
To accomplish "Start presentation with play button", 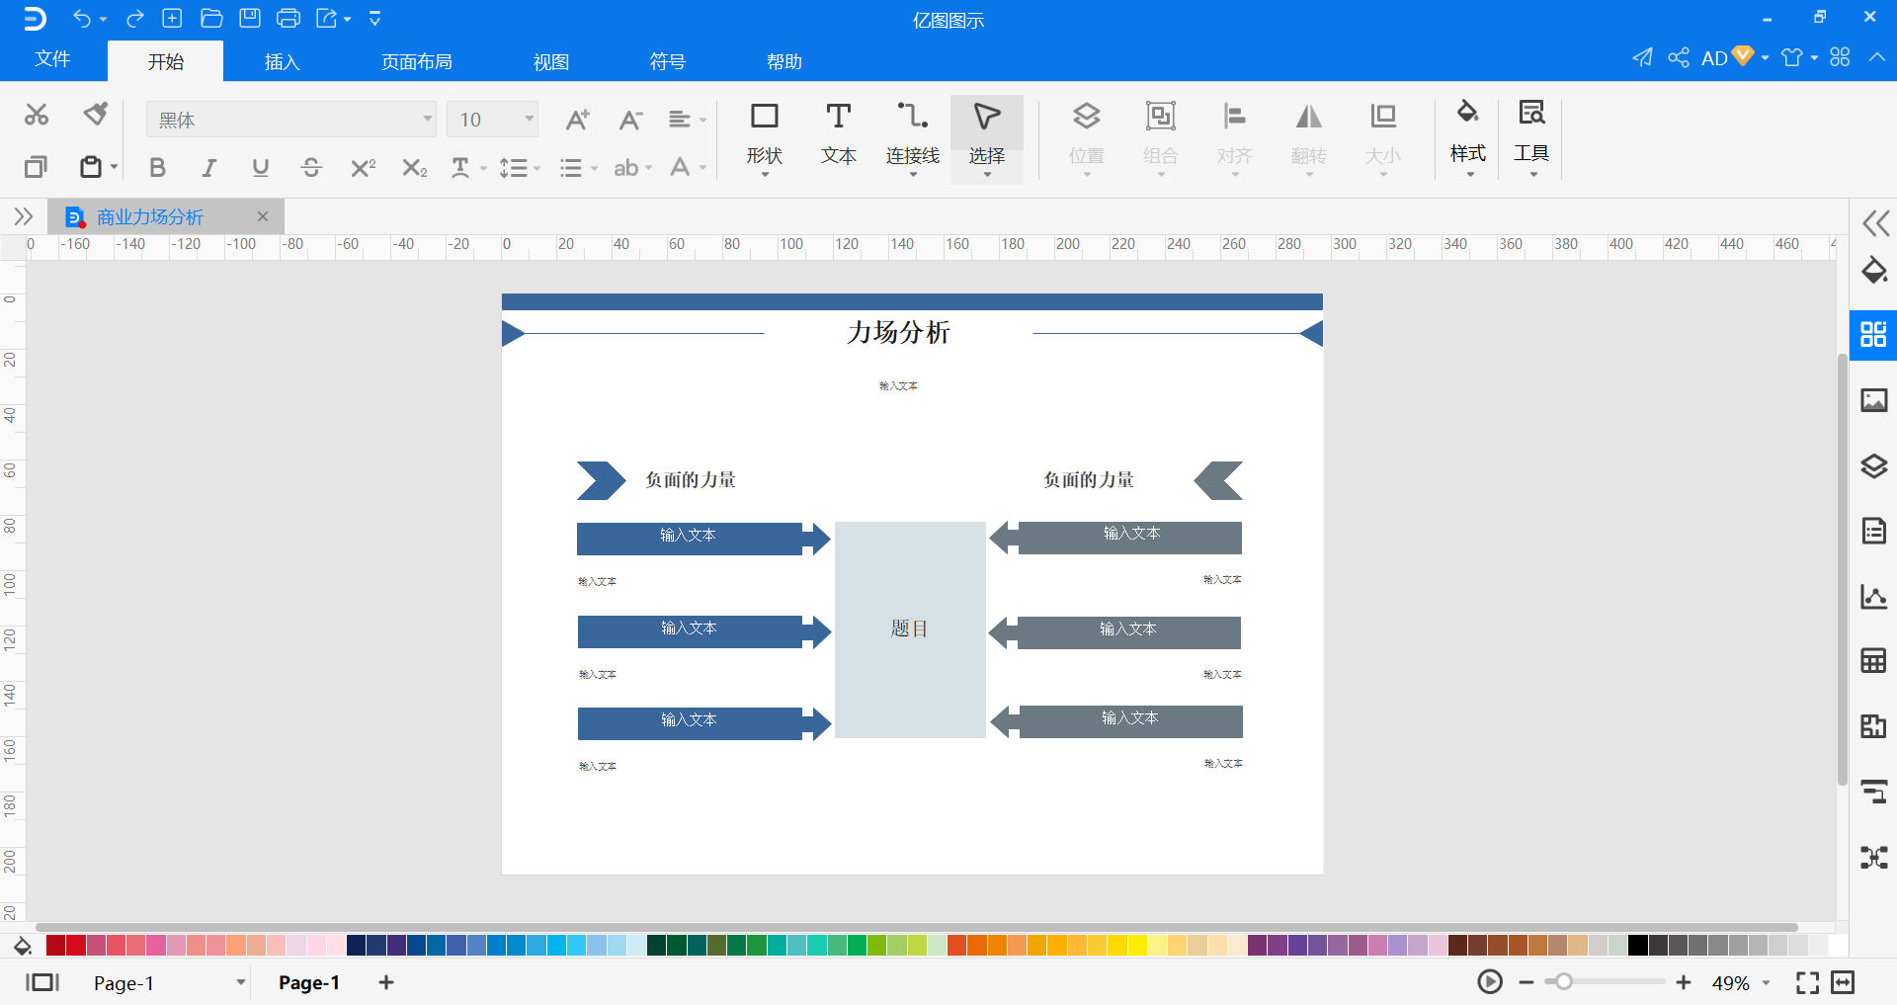I will 1490,982.
